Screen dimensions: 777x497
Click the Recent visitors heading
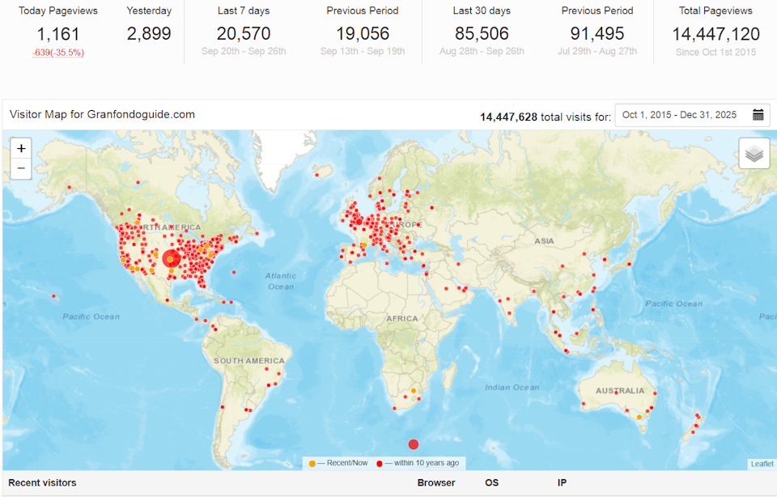click(x=42, y=482)
